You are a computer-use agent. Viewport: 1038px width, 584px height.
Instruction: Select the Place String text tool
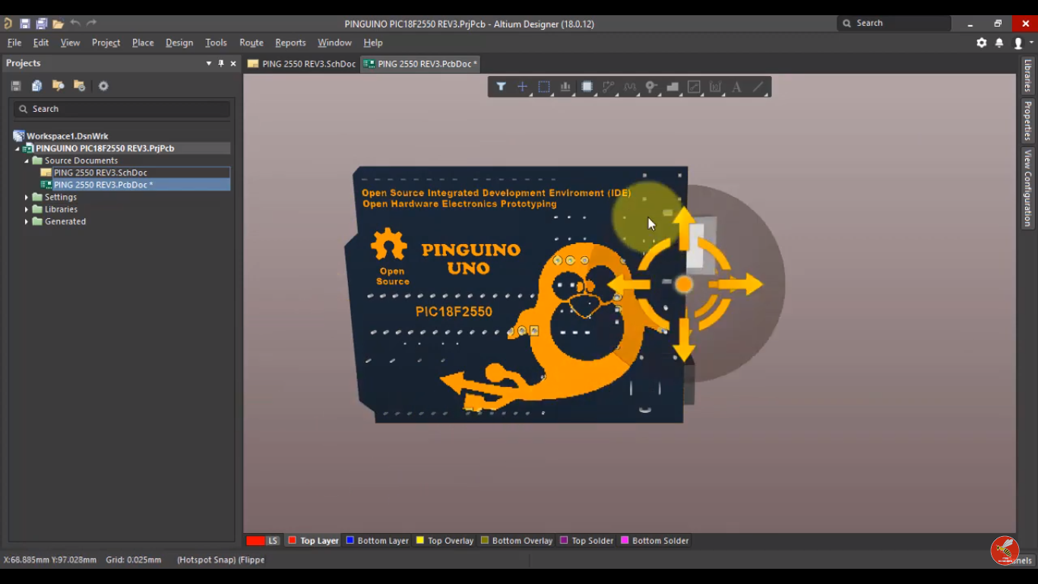(736, 87)
